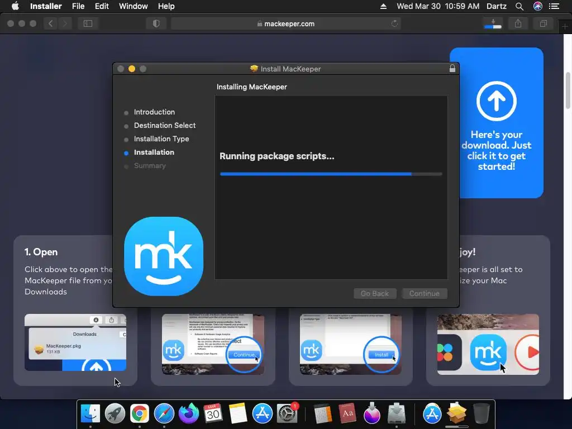The height and width of the screenshot is (429, 572).
Task: Open the gray disk installer in Dock
Action: (x=397, y=414)
